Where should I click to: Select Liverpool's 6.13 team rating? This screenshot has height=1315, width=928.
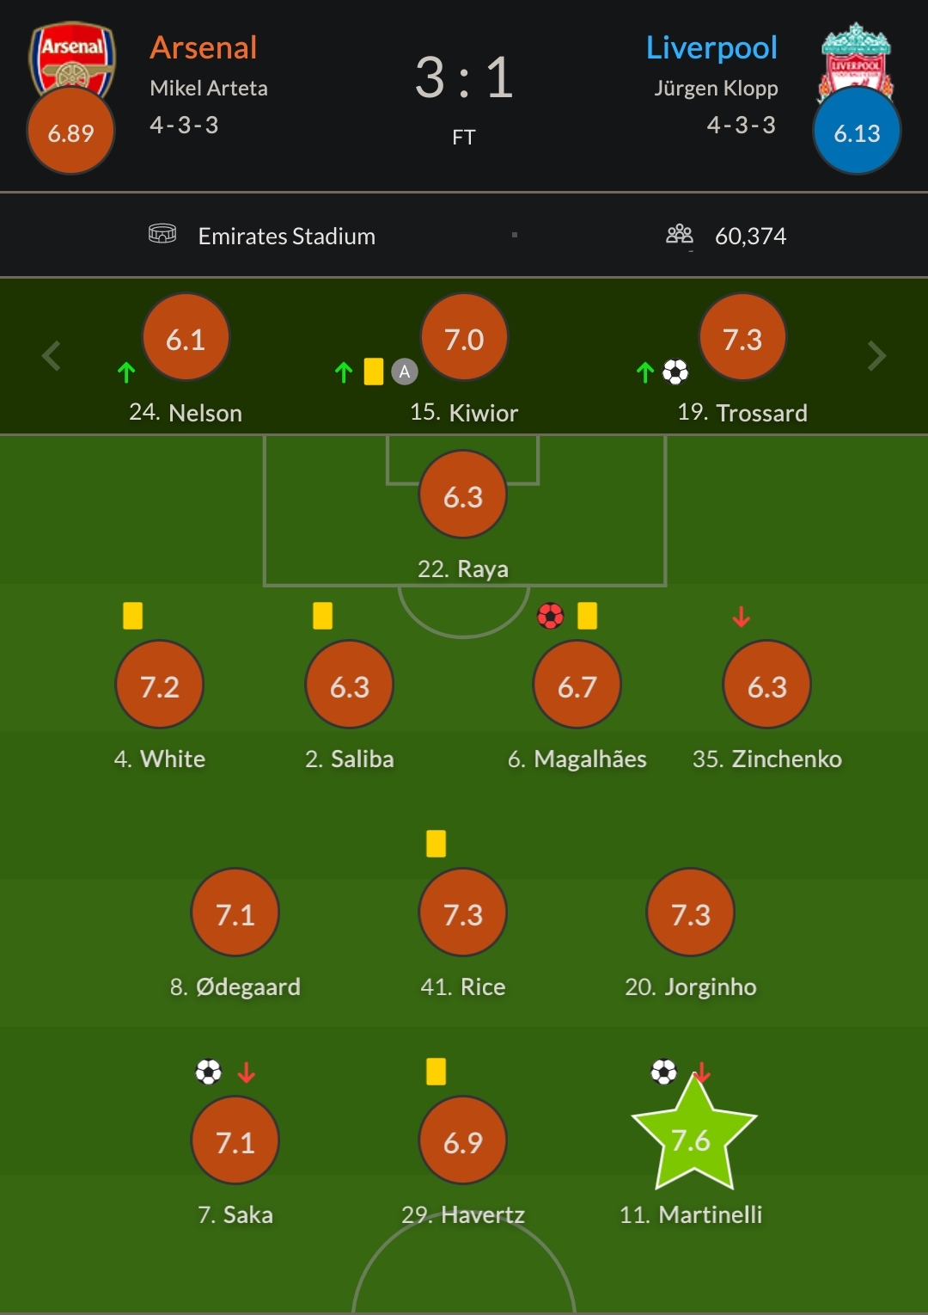pos(857,132)
